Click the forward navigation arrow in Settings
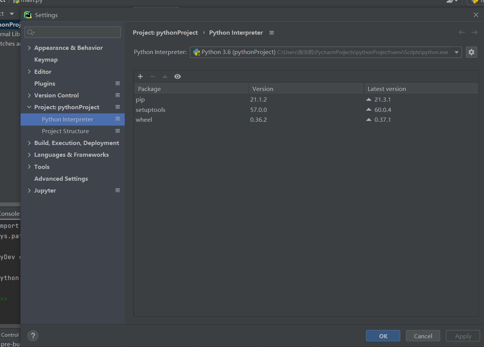 (474, 32)
